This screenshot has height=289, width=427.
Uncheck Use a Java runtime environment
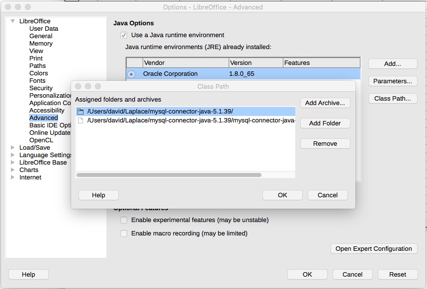click(123, 35)
